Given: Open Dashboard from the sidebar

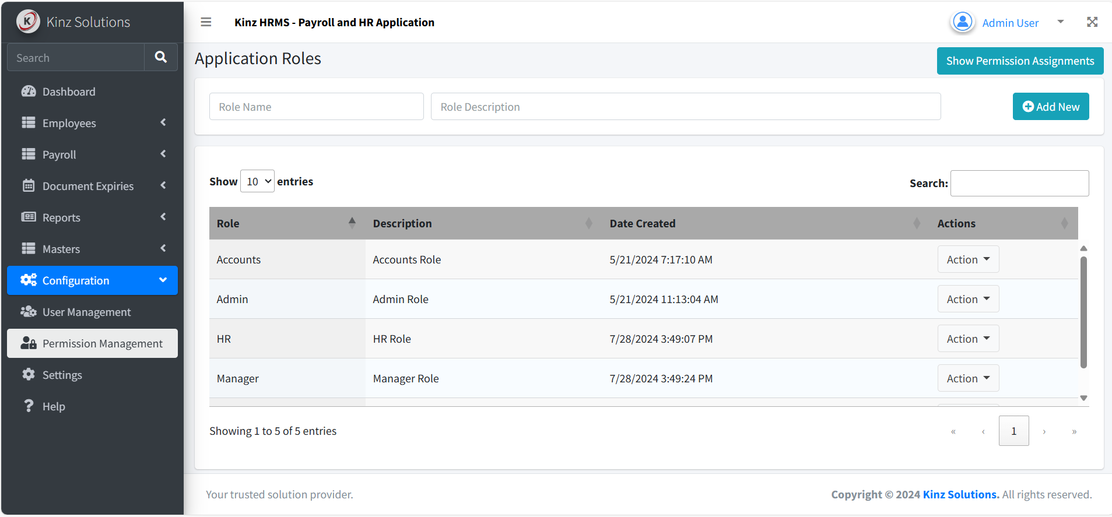Looking at the screenshot, I should [92, 92].
